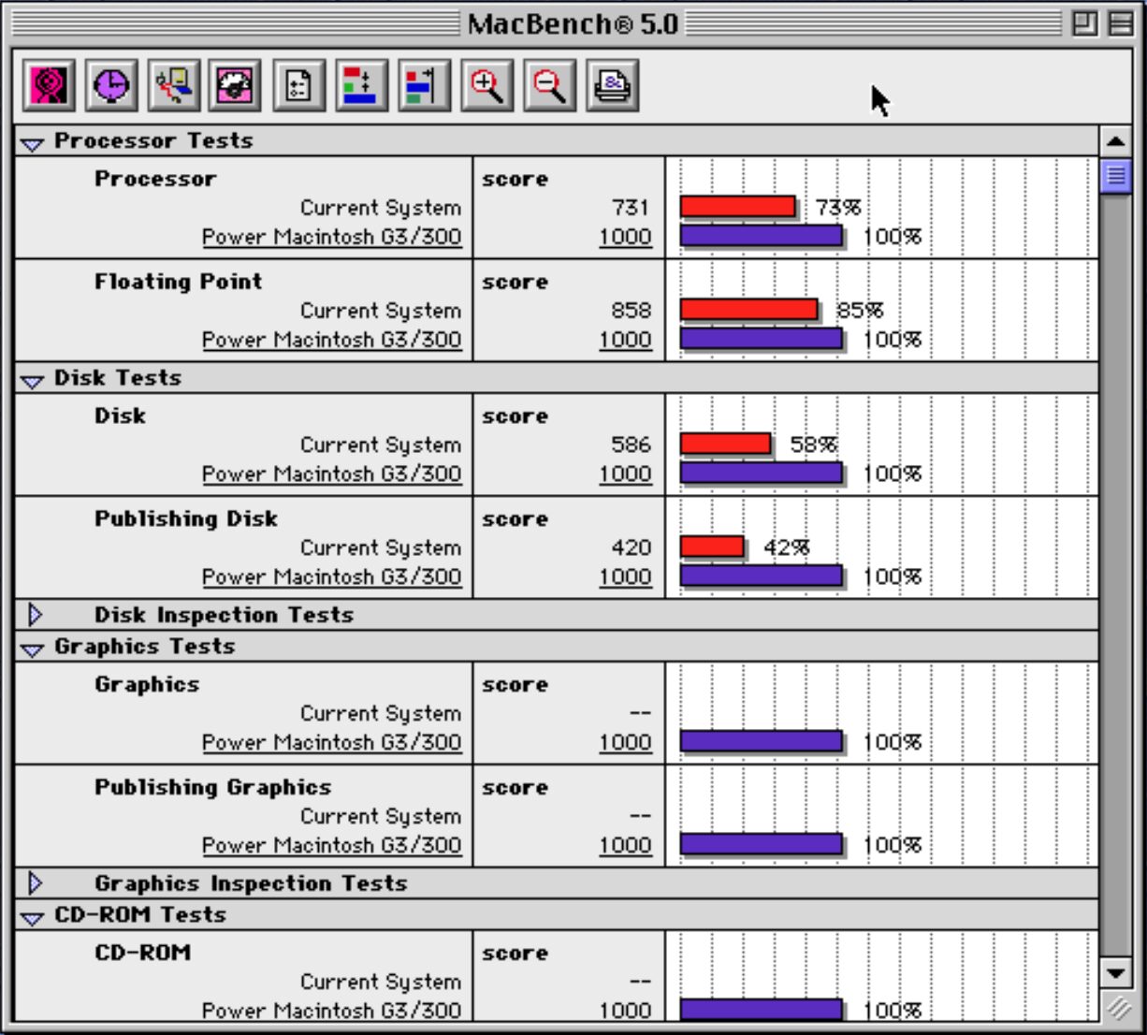
Task: Click the purple 100% bar under Graphics
Action: [x=762, y=742]
